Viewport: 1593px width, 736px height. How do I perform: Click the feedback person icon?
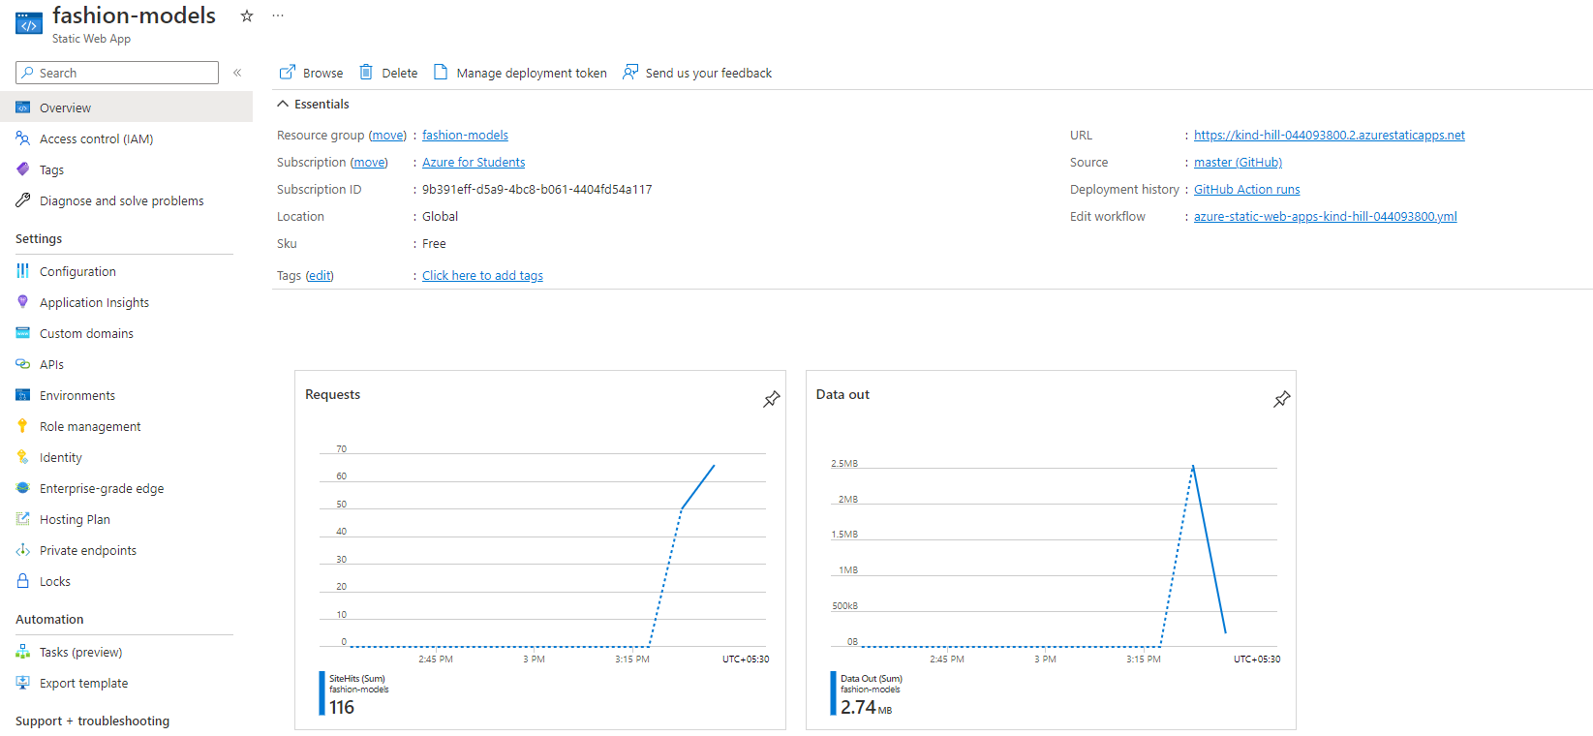click(630, 73)
